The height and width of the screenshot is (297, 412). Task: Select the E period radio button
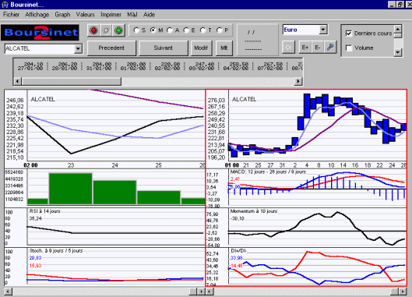coord(186,30)
